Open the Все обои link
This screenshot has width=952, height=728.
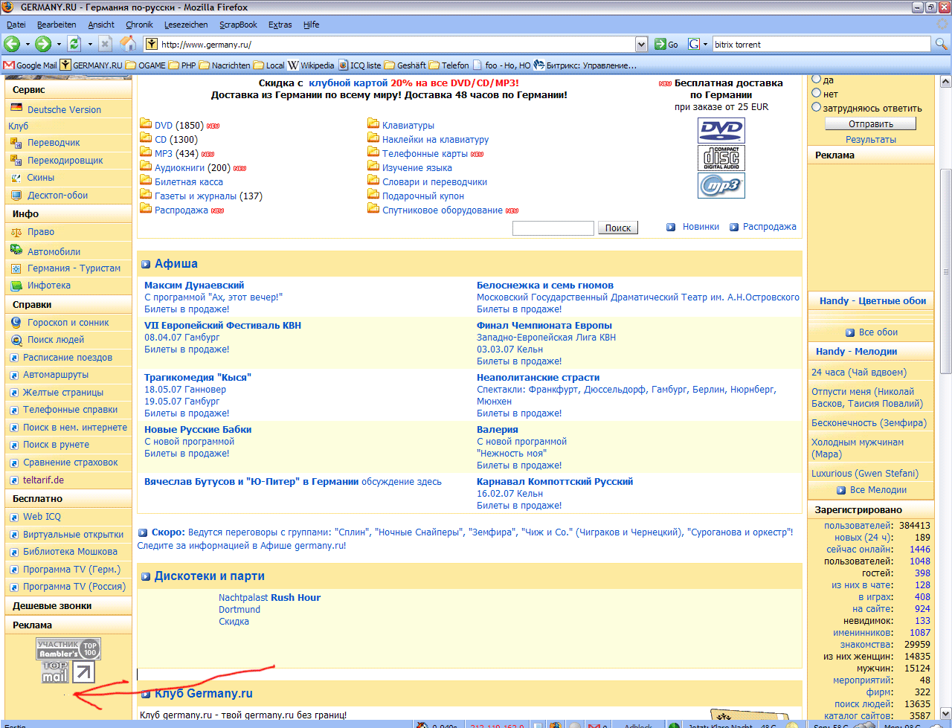878,332
